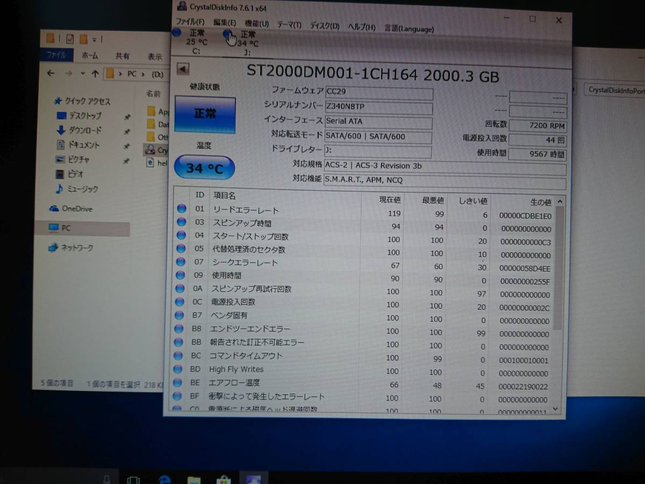The height and width of the screenshot is (484, 645).
Task: Click status orb for 代替処理済のセクタ数 row
Action: tap(181, 248)
